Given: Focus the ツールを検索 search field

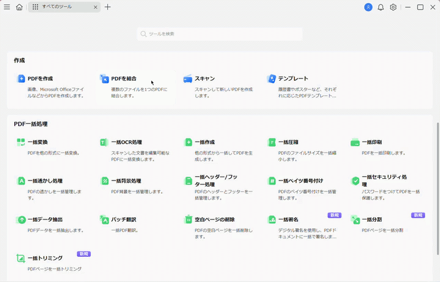Looking at the screenshot, I should 219,34.
